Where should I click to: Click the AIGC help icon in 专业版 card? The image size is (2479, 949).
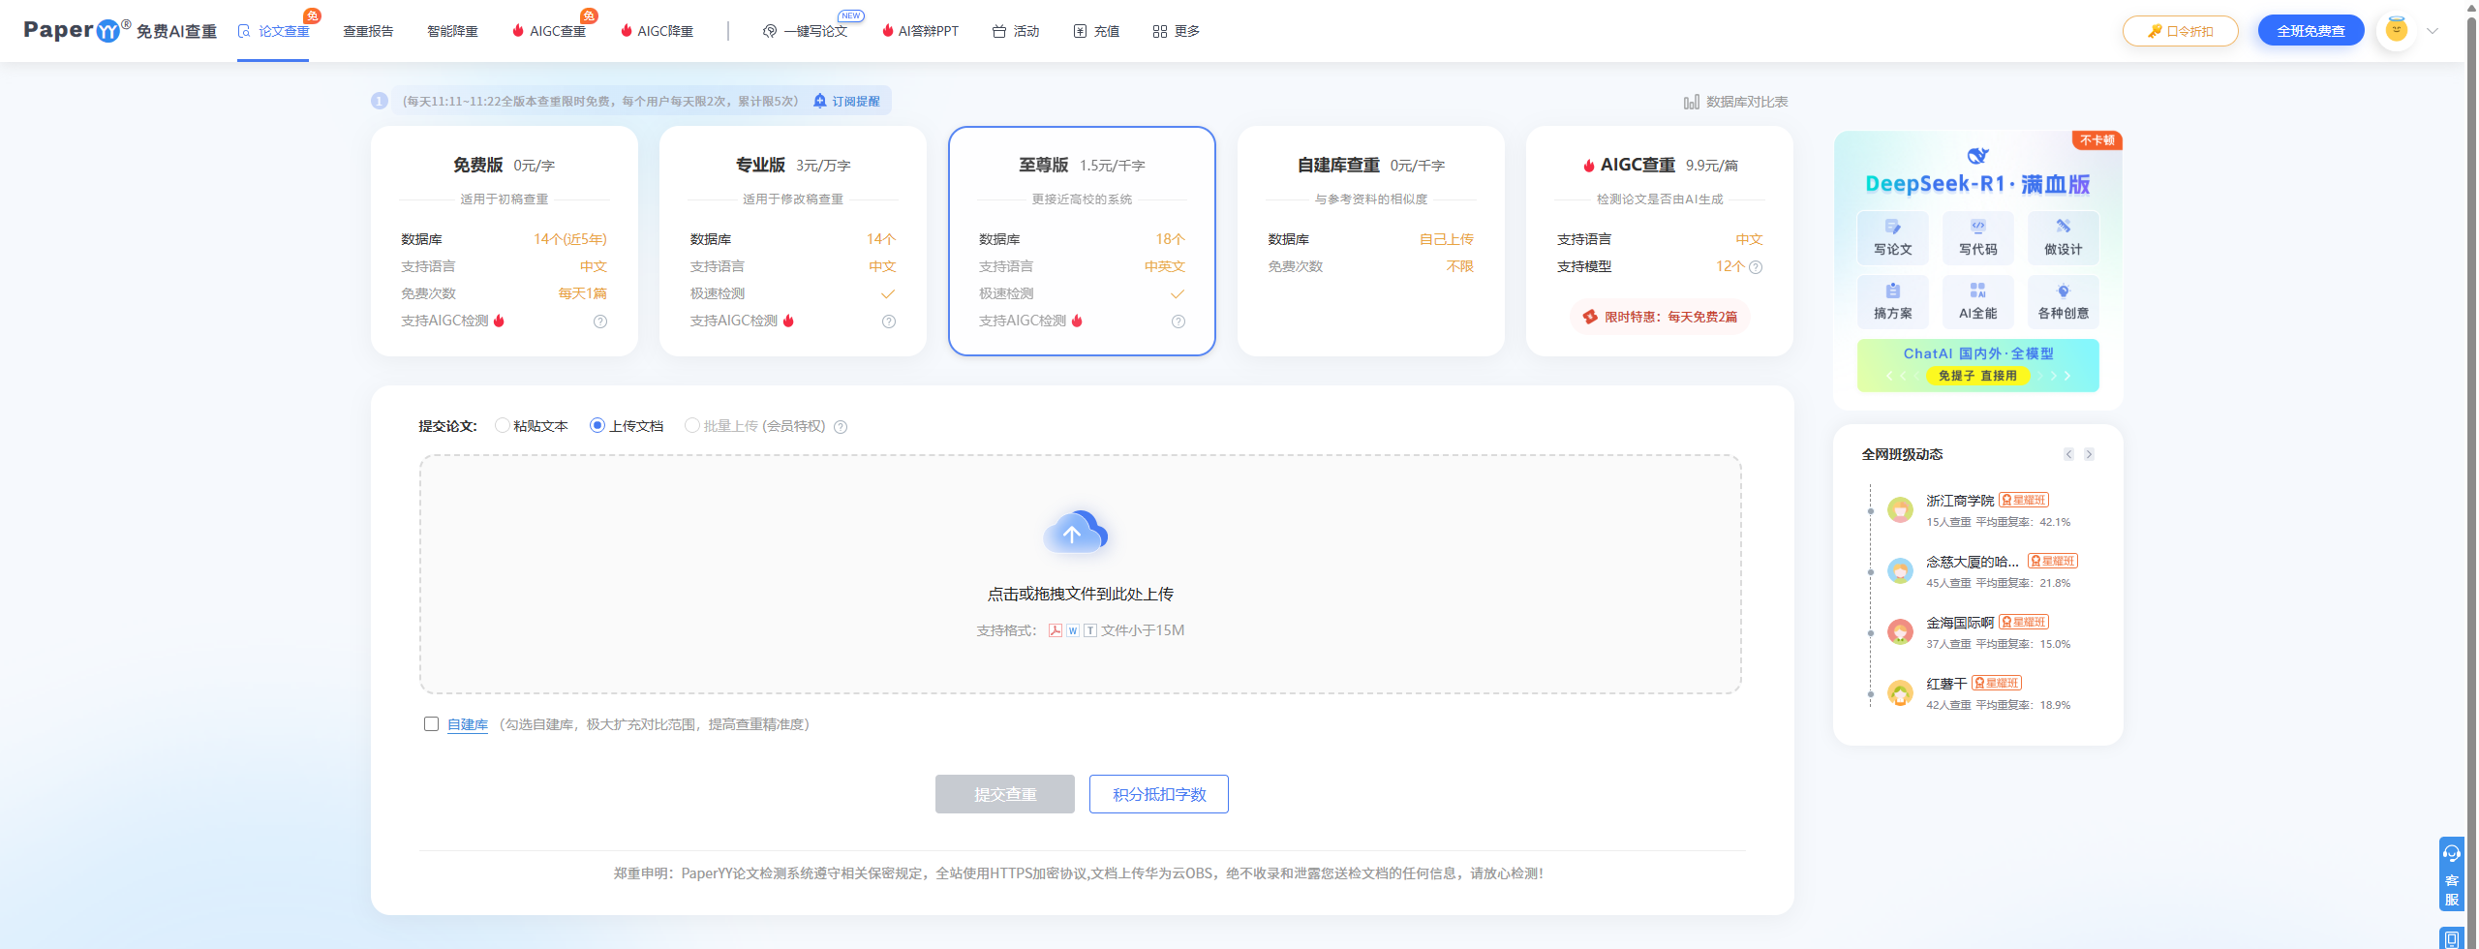click(x=889, y=321)
